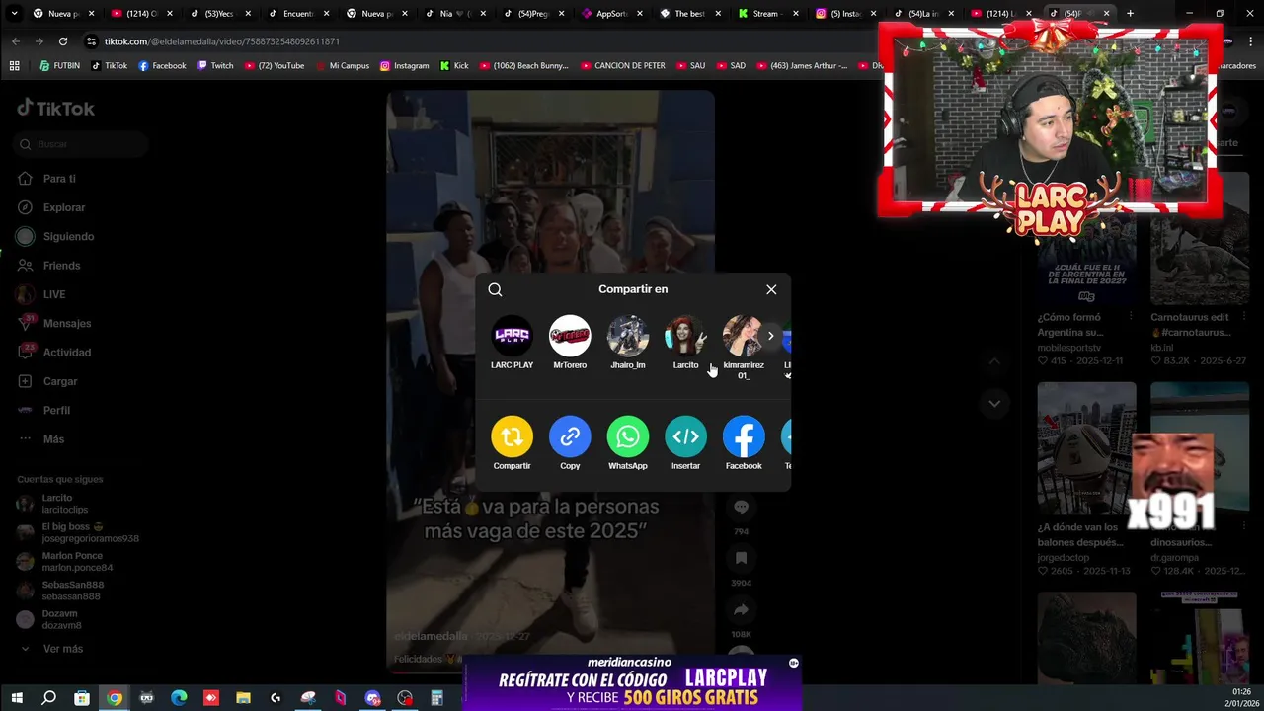Open followed account Marlon Ponce
The width and height of the screenshot is (1264, 711).
click(77, 562)
